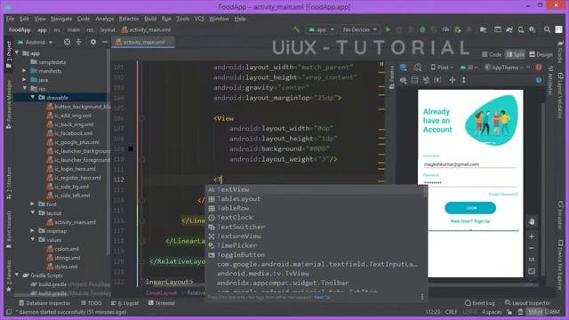The height and width of the screenshot is (320, 569).
Task: Select the activity_main.xml editor tab
Action: click(142, 42)
